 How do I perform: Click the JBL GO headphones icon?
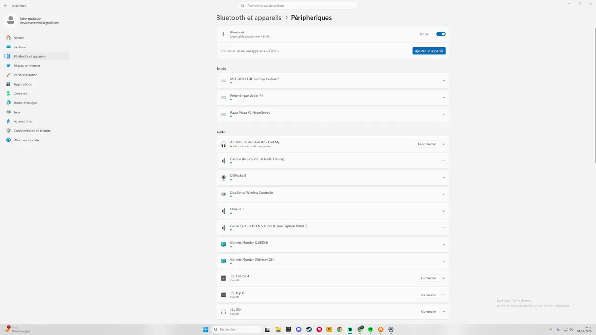(223, 312)
